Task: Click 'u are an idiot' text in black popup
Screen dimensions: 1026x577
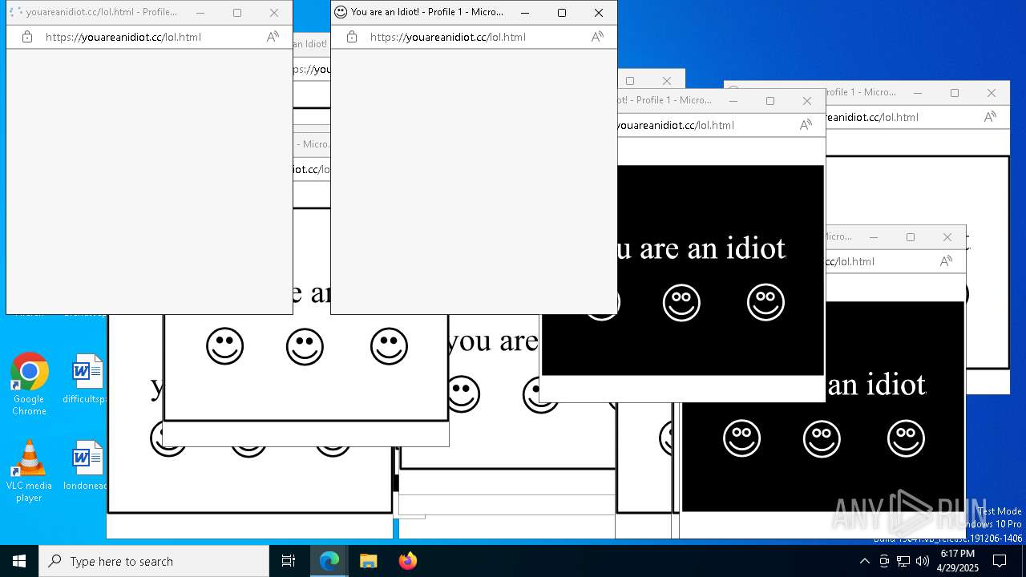Action: pos(701,248)
